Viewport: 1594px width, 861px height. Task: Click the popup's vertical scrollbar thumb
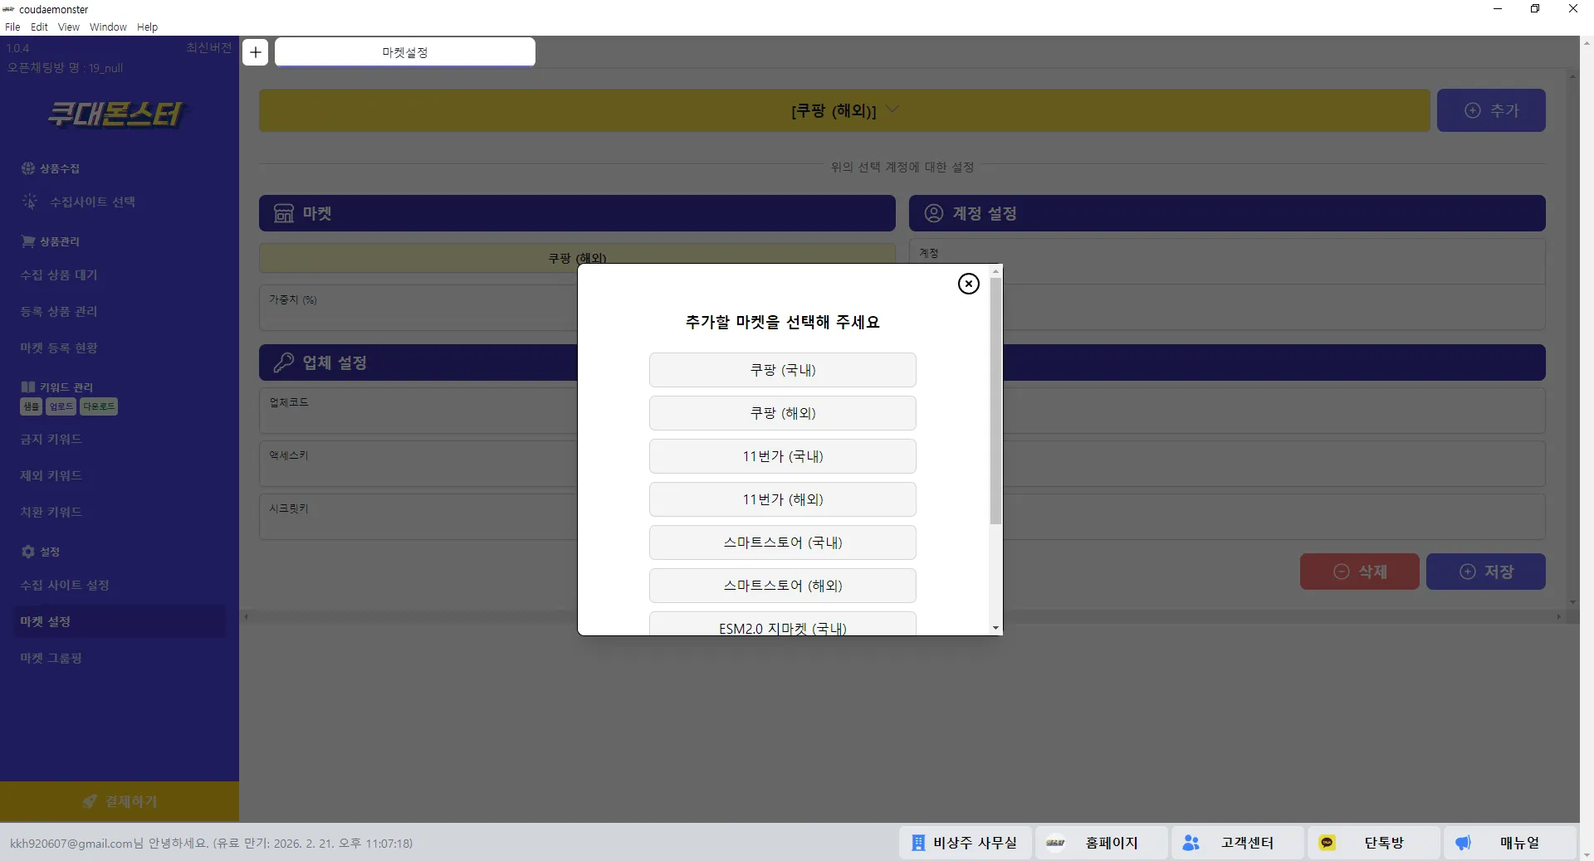[995, 401]
